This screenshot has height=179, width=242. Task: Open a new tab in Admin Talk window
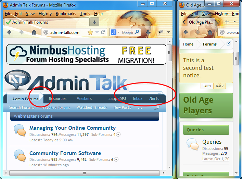[x=94, y=22]
